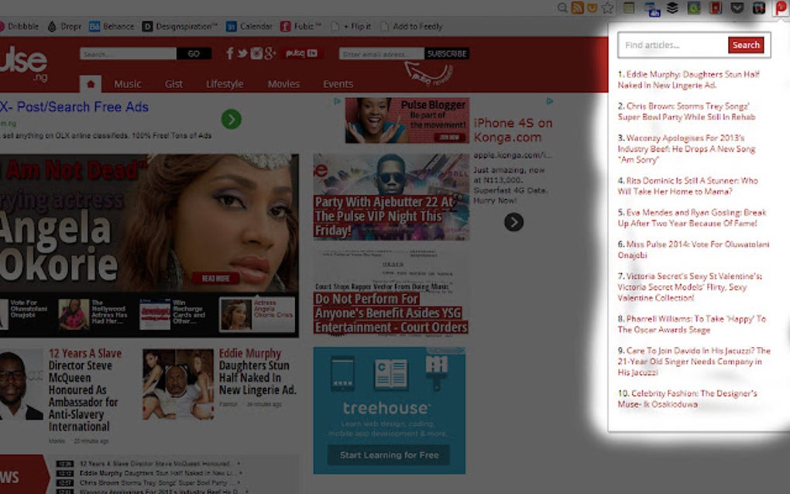Open the Movies section
The height and width of the screenshot is (494, 790).
283,84
